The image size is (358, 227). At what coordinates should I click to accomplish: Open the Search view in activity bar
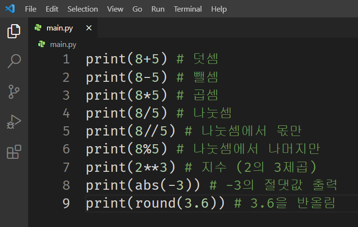click(x=14, y=61)
